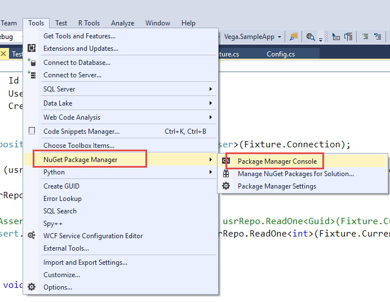390x302 pixels.
Task: Click the Connect to Server icon
Action: pyautogui.click(x=32, y=75)
